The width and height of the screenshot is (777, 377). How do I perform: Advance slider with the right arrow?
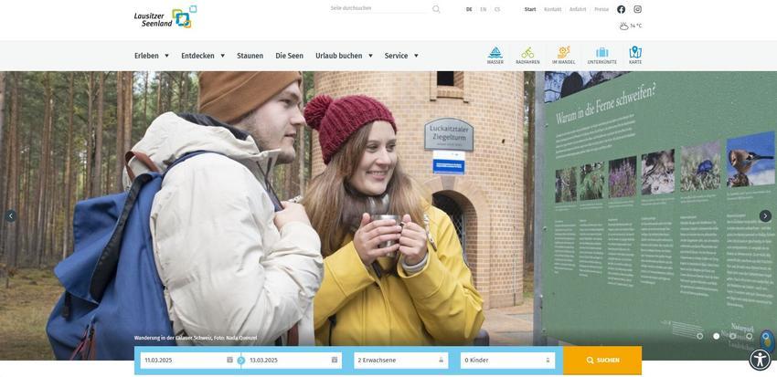765,216
